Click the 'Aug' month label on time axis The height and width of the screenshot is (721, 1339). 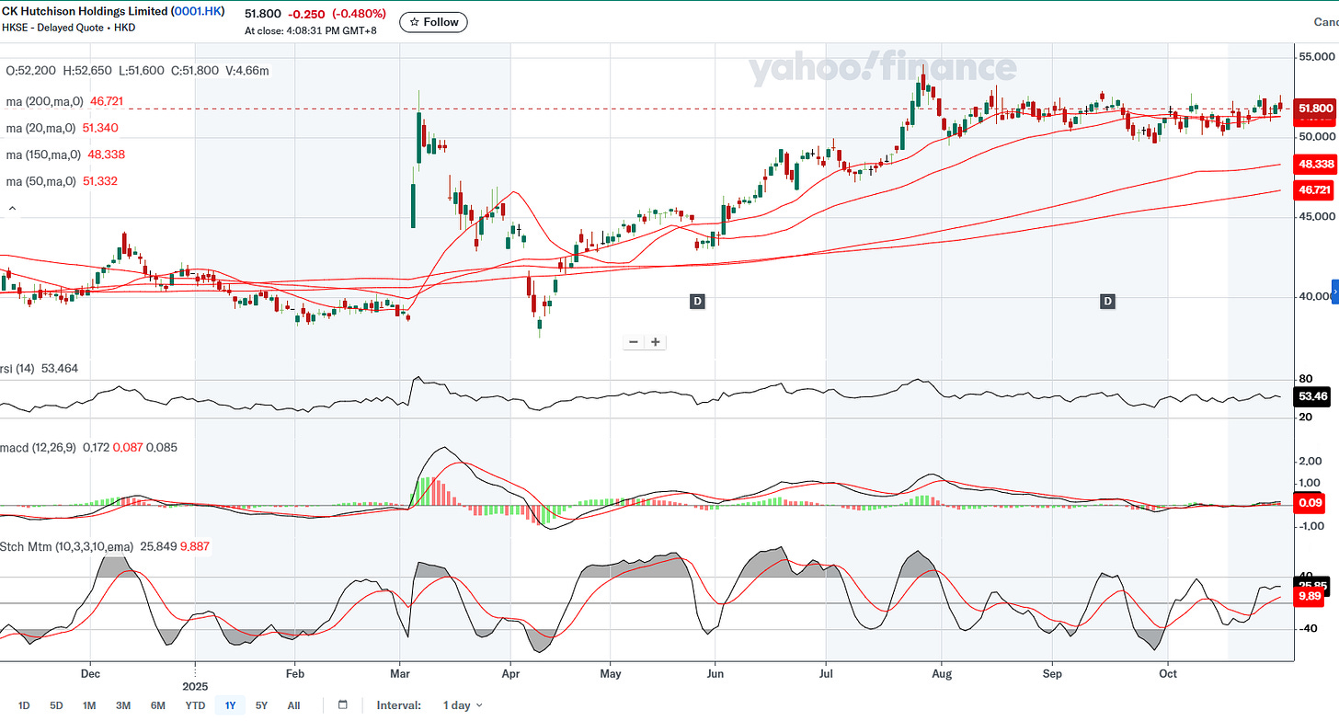(x=940, y=673)
